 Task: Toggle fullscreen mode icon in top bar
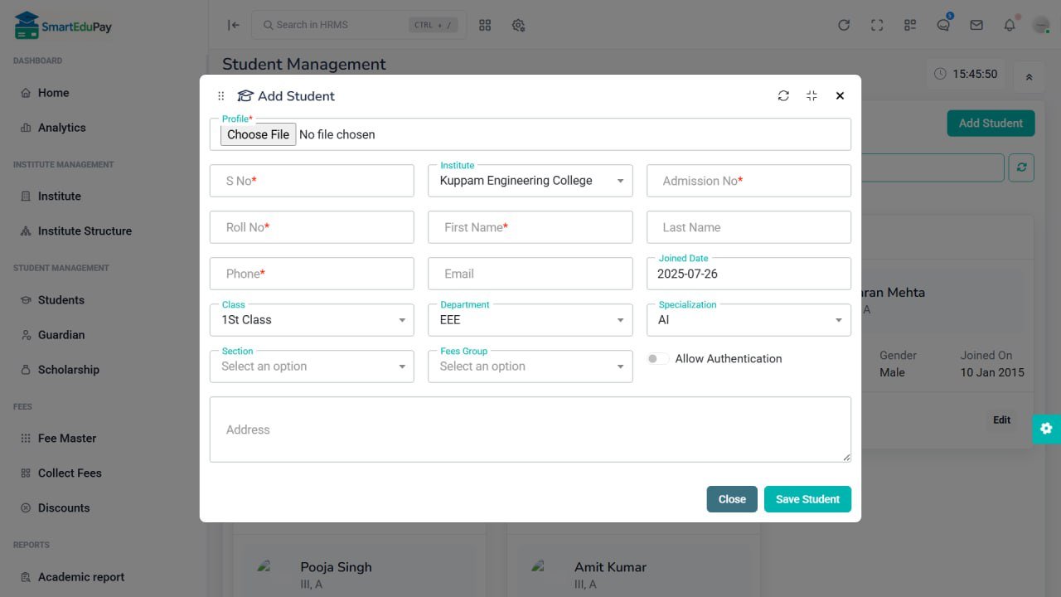[x=877, y=25]
